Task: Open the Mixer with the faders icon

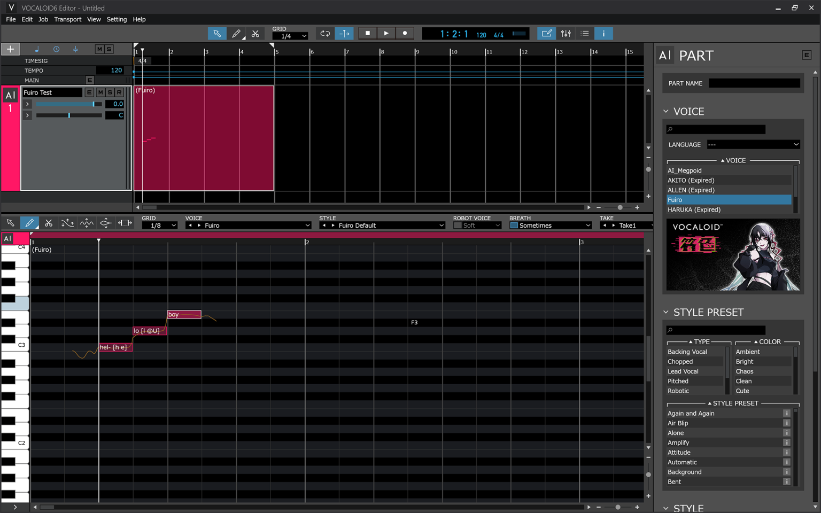Action: click(x=566, y=33)
